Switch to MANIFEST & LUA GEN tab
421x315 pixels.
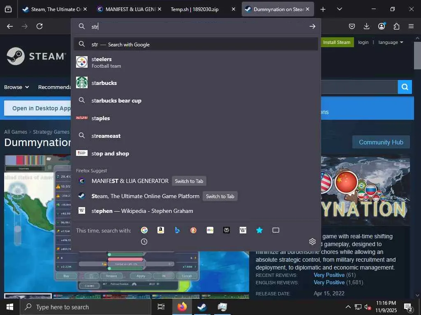[x=129, y=9]
